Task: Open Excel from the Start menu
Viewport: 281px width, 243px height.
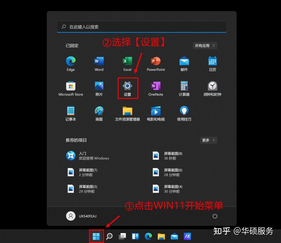Action: point(127,64)
